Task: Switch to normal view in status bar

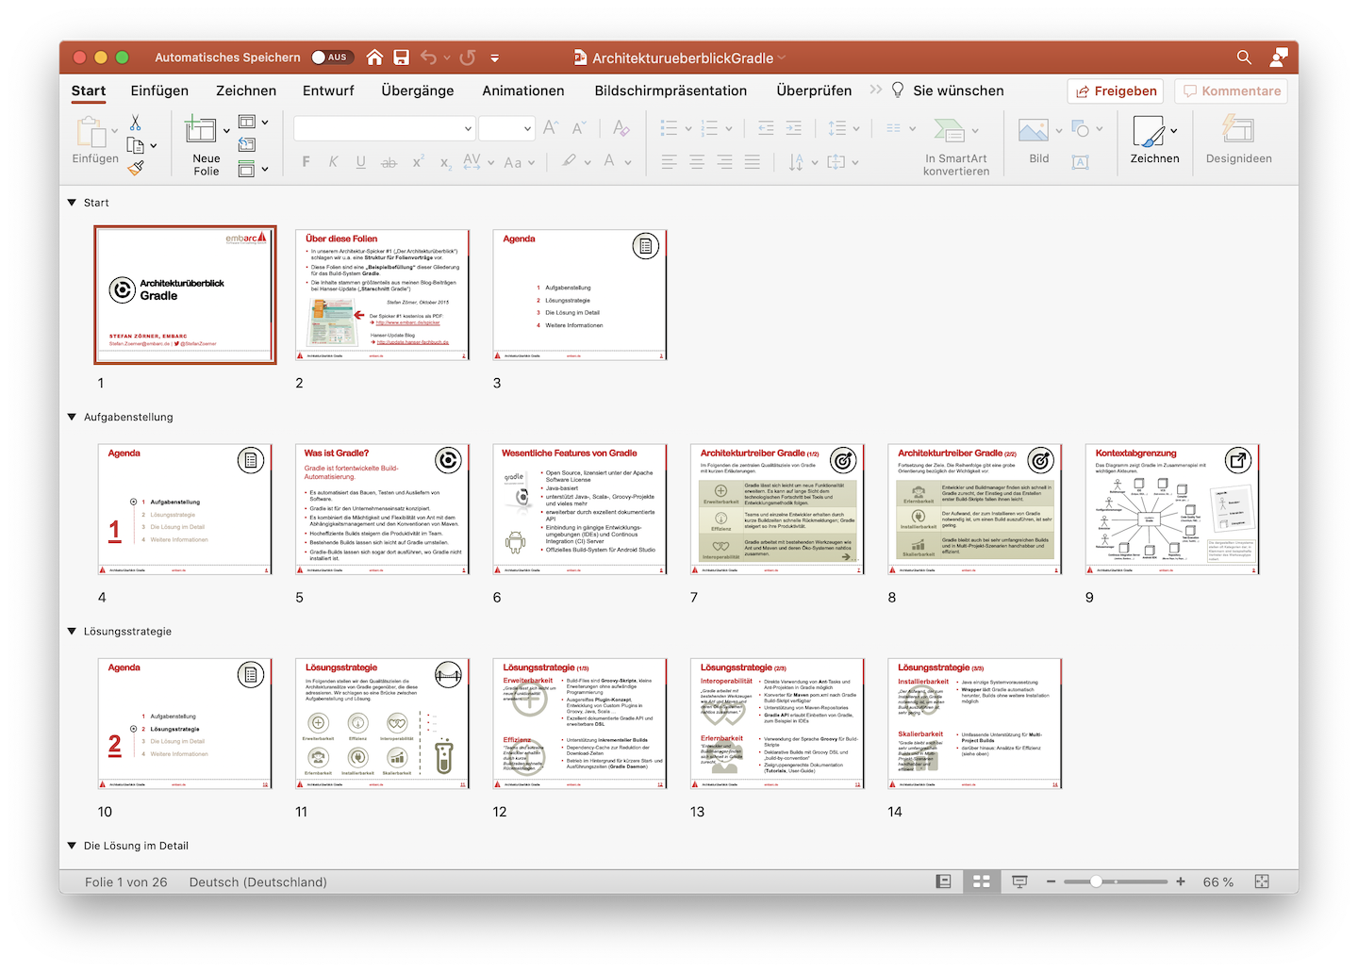Action: tap(944, 881)
